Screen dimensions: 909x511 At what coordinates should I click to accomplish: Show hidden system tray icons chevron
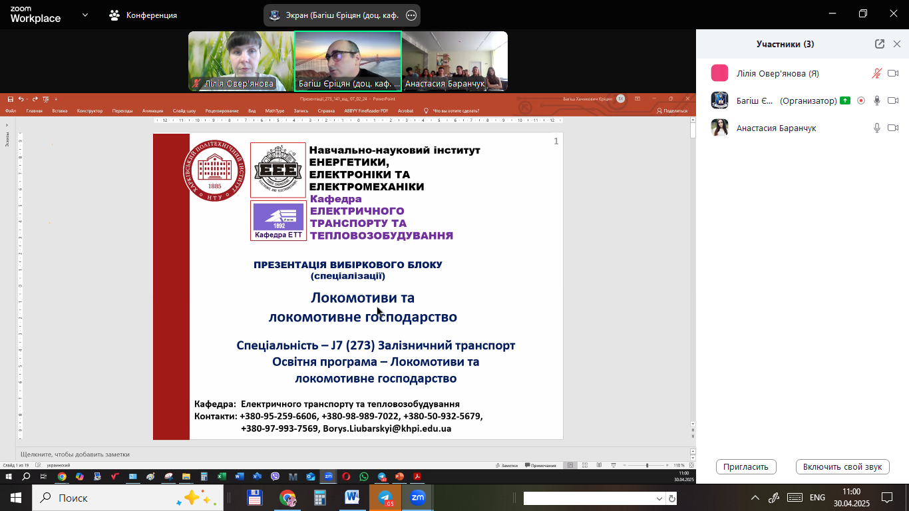755,498
